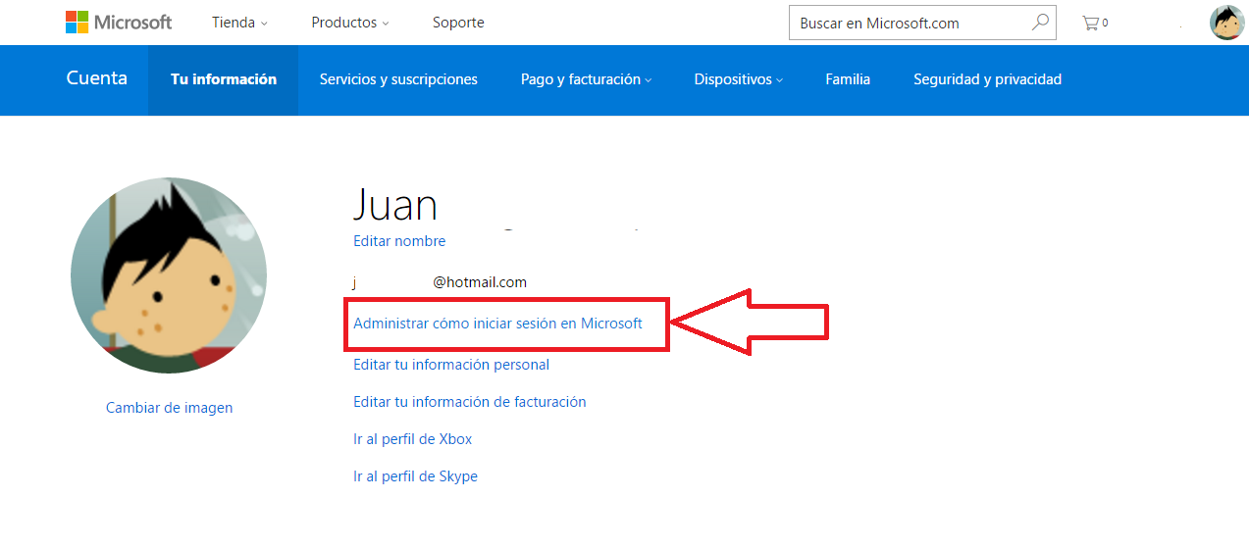Click the Cambiar de imagen link
The image size is (1249, 549).
tap(169, 408)
